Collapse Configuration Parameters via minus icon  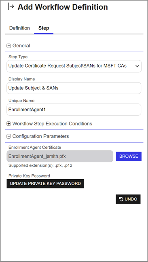coord(8,137)
